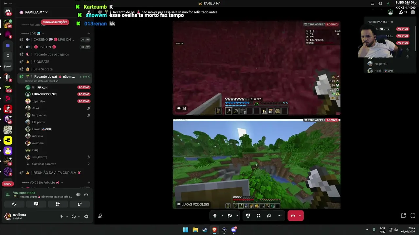419x235 pixels.
Task: Open more options in call bar
Action: click(x=280, y=215)
